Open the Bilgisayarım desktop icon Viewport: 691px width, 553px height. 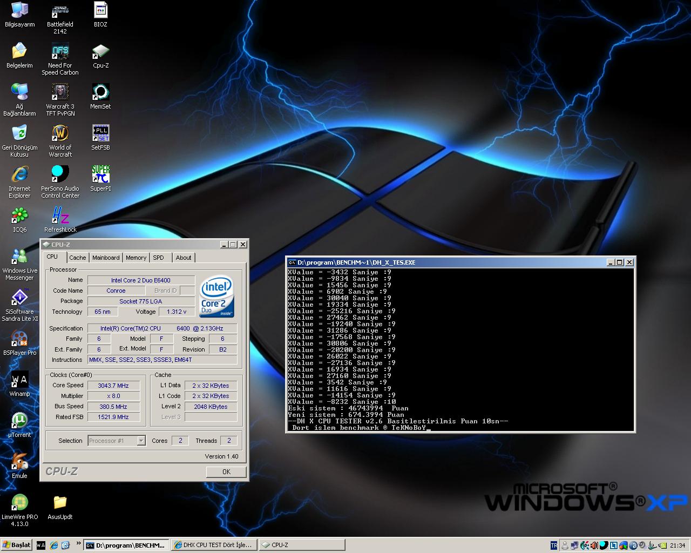coord(19,15)
